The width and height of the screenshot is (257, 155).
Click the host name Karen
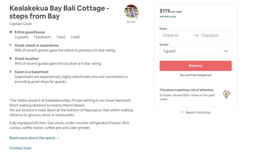131,22
